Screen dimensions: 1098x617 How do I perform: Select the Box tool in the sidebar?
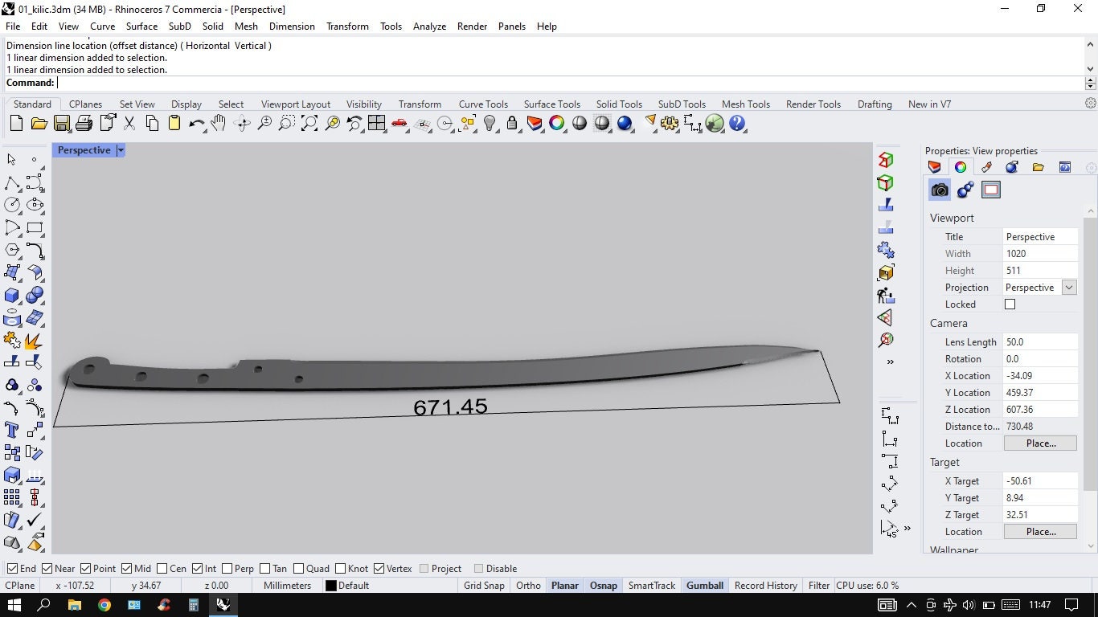coord(11,295)
